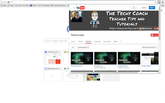
Task: Click the Techy Coach extension icon
Action: (x=159, y=2)
